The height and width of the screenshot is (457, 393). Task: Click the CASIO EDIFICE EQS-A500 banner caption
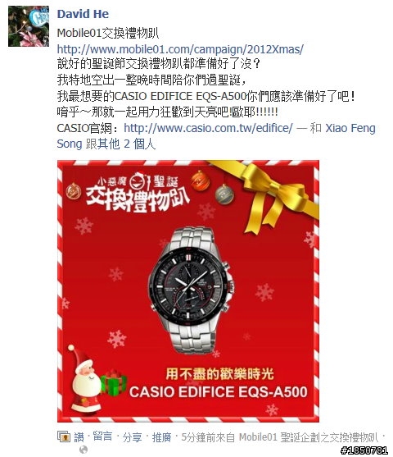218,391
